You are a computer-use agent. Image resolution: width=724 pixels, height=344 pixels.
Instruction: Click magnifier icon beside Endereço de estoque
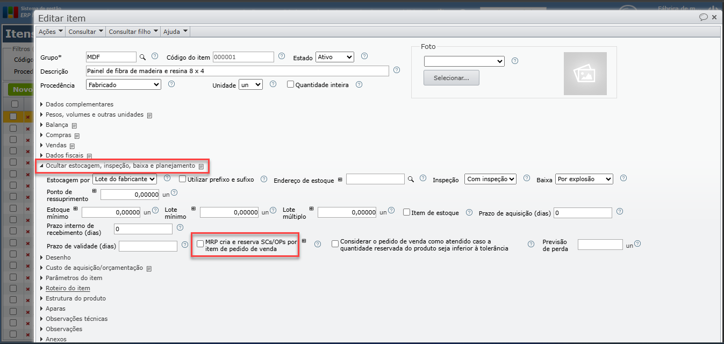(411, 179)
